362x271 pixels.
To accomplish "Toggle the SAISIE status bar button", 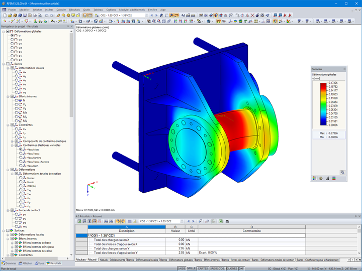I will 182,268.
